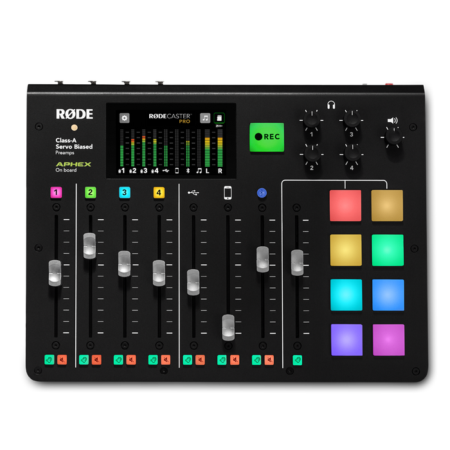Select the green channel 2 button
450x450 pixels.
click(91, 192)
